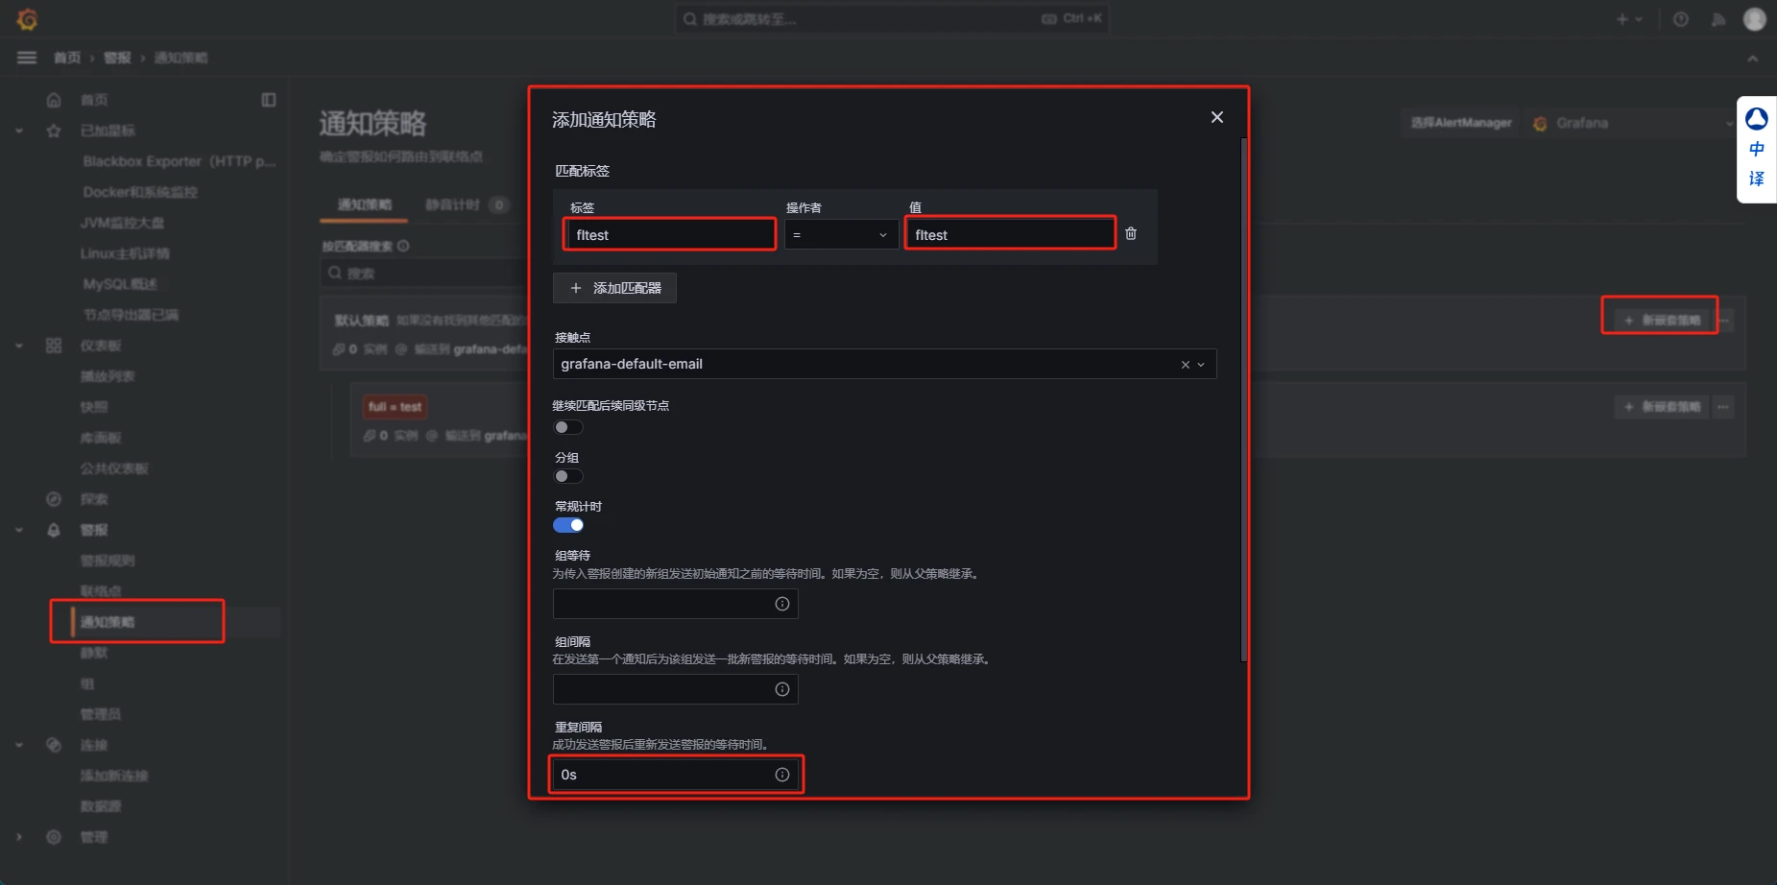The width and height of the screenshot is (1777, 885).
Task: Click the Grafana logo in the top bar
Action: pos(27,19)
